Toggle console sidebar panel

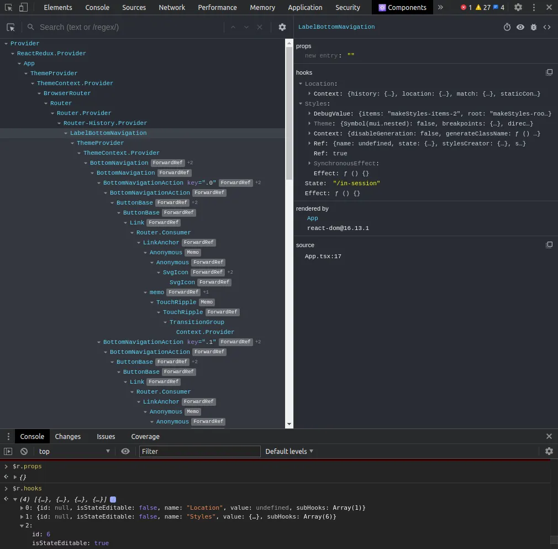(8, 452)
